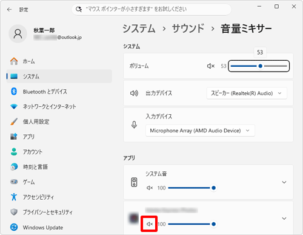
Task: Click the 入力デバイス microphone icon
Action: (x=134, y=124)
